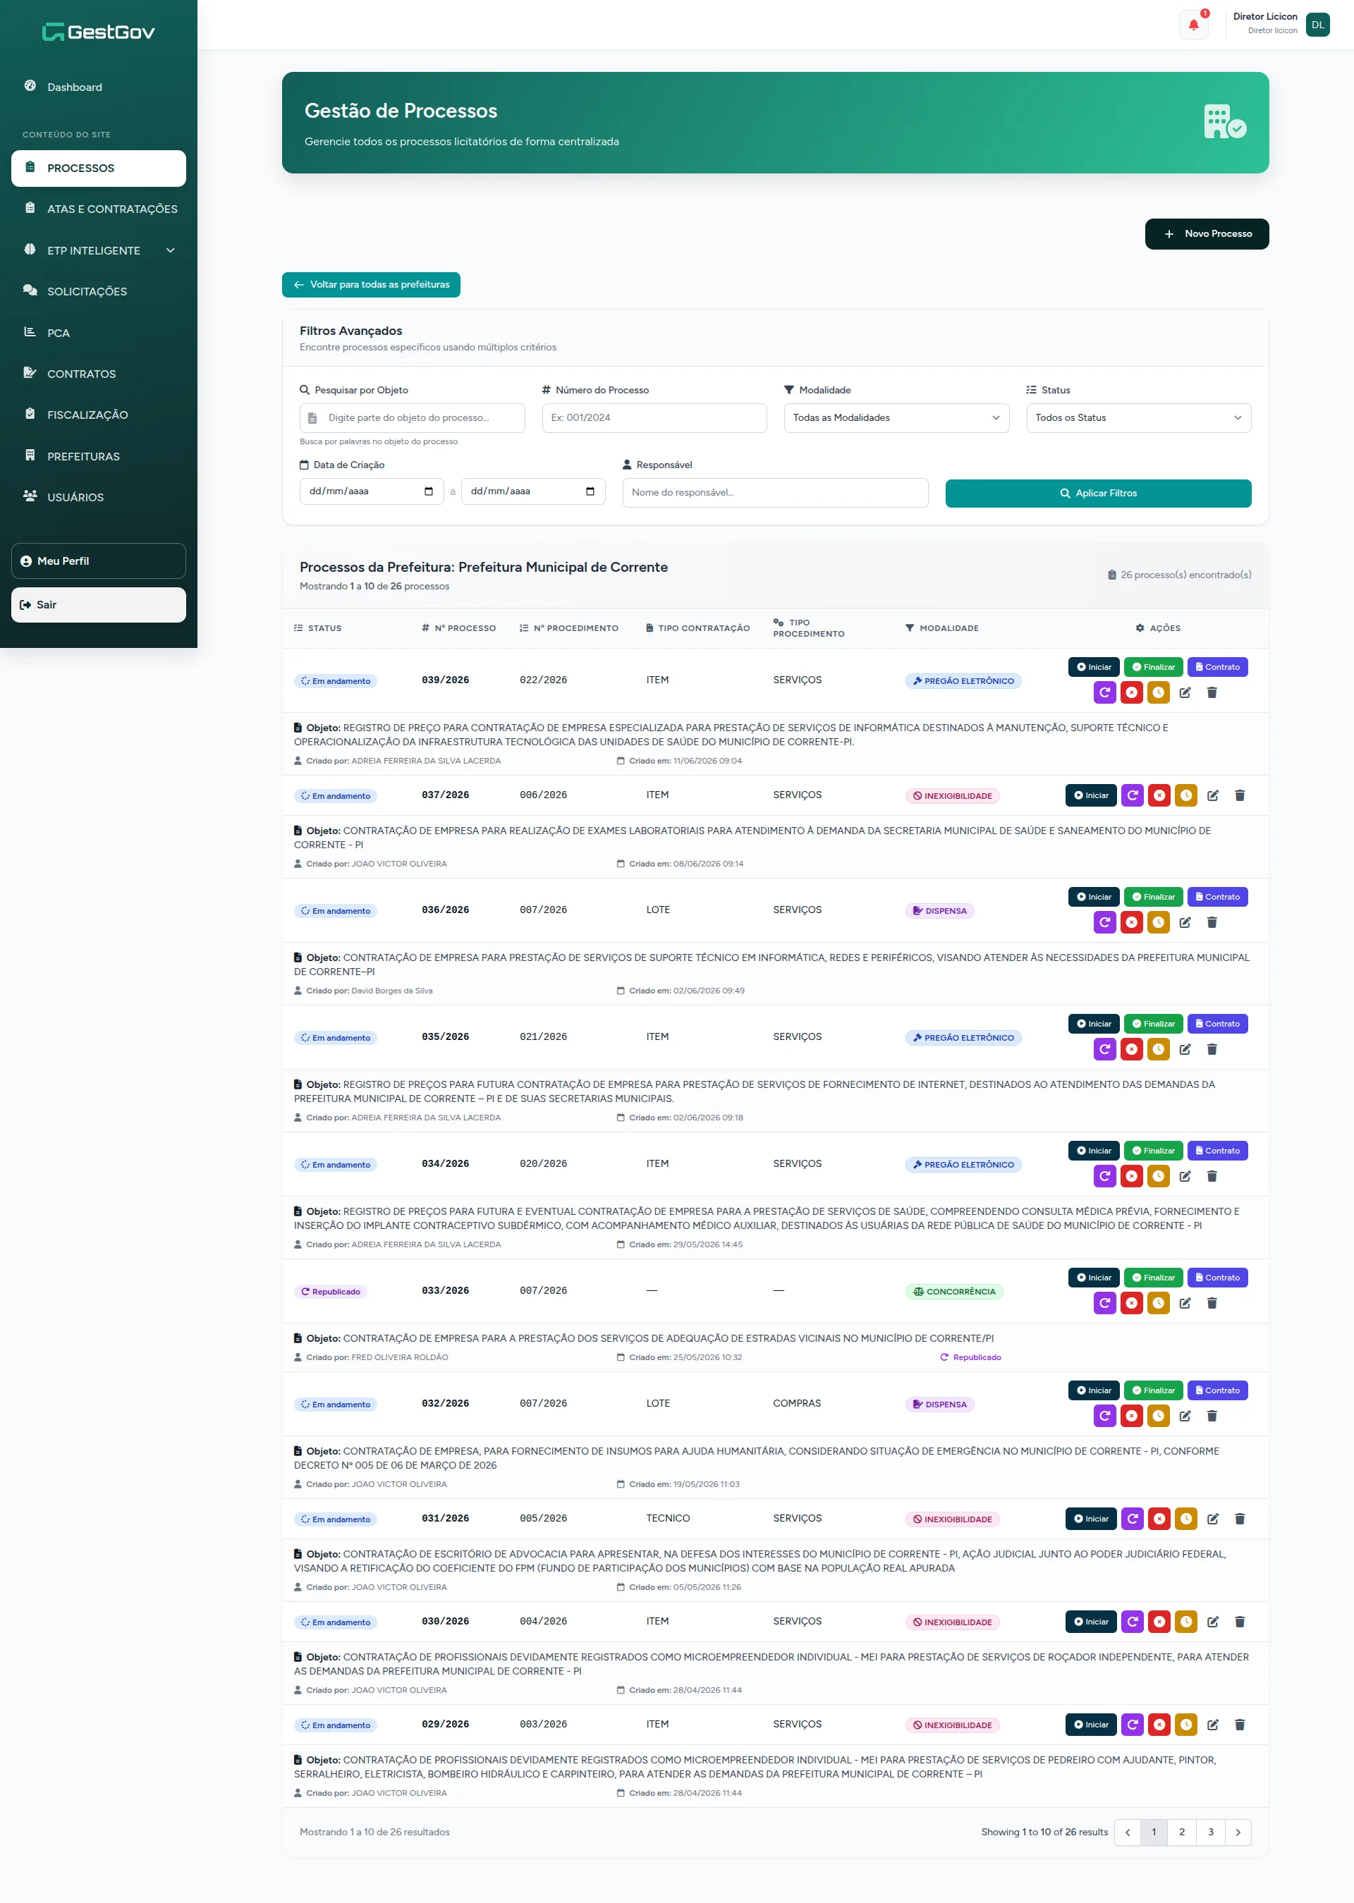Click amber clock icon for process 029/2026
The width and height of the screenshot is (1354, 1903).
click(x=1185, y=1724)
